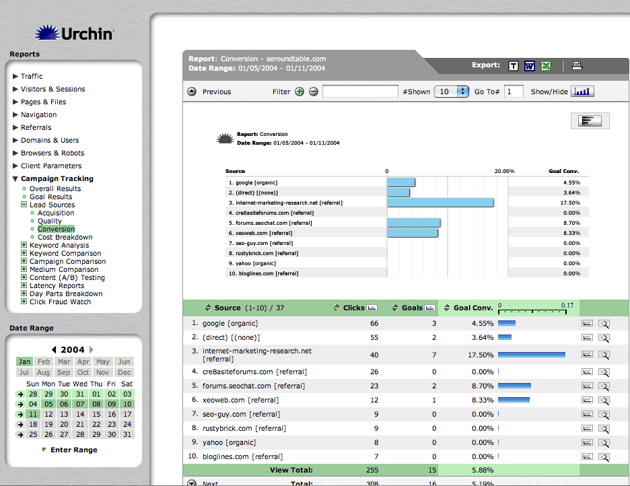Click "View Total:" label in table footer
The height and width of the screenshot is (486, 630).
tap(291, 470)
